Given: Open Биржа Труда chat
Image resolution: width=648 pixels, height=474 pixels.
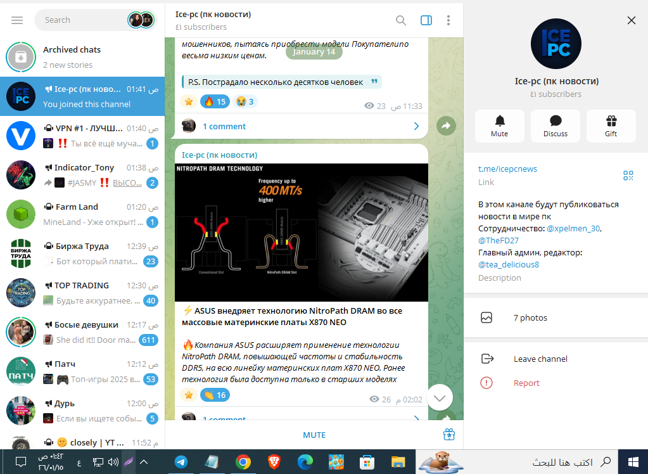Looking at the screenshot, I should point(82,253).
